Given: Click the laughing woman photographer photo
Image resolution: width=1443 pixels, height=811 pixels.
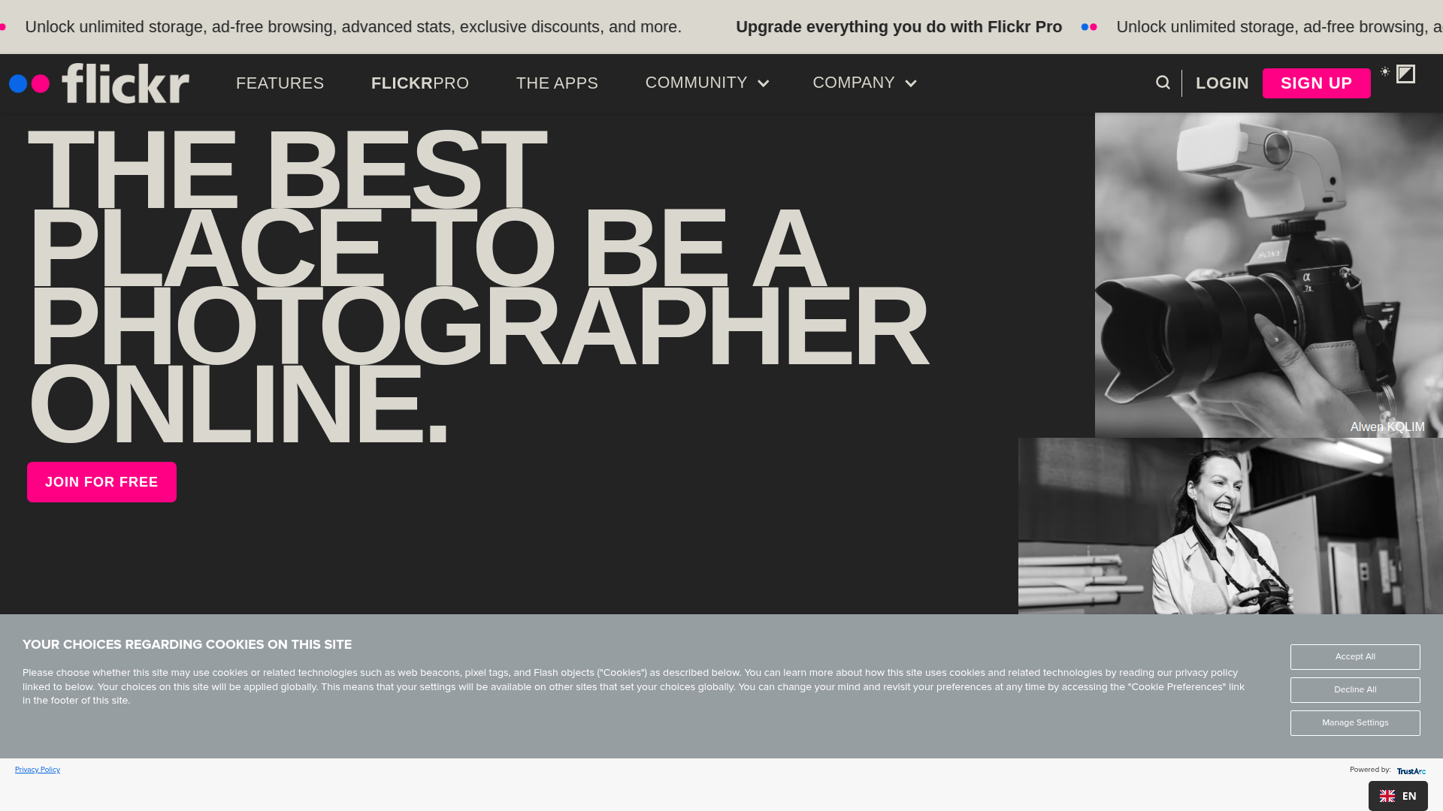Looking at the screenshot, I should coord(1230,526).
